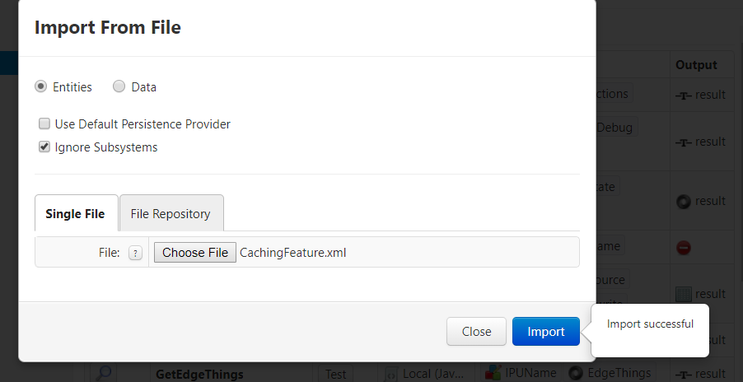743x382 pixels.
Task: Click the infotable grid result icon
Action: [684, 294]
